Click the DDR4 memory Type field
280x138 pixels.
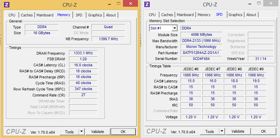tap(42, 27)
